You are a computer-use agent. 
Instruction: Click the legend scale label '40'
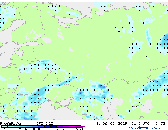(70, 129)
